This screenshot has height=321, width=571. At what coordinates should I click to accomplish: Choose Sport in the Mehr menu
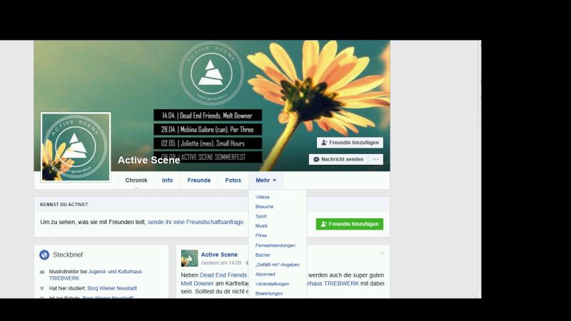click(261, 216)
